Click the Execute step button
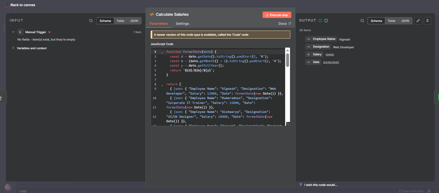439x193 pixels. pos(276,14)
